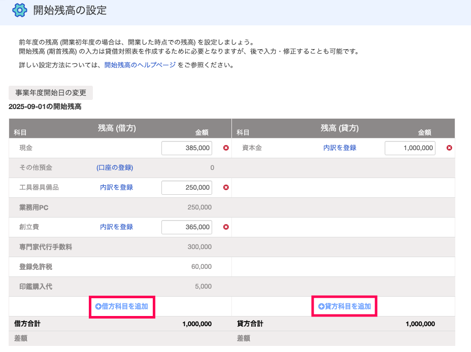This screenshot has height=352, width=471.
Task: Remove the 資本金 row with red X
Action: pos(449,148)
